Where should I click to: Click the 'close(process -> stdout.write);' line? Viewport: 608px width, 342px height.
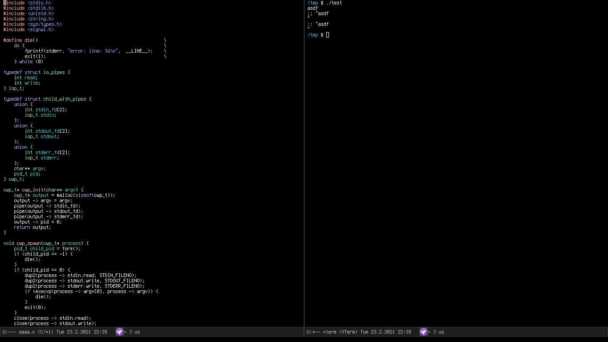tap(55, 323)
